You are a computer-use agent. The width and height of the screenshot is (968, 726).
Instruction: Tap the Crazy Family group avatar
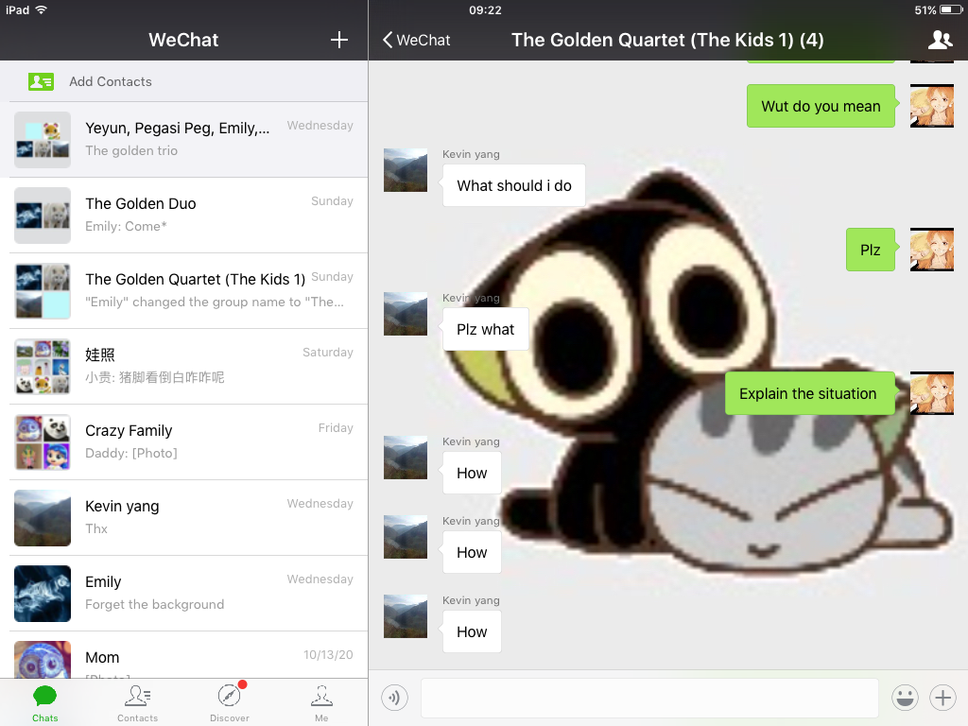click(43, 442)
